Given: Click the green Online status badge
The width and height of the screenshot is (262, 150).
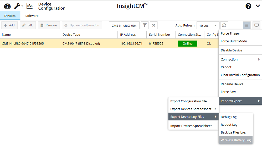Looking at the screenshot, I should point(187,43).
